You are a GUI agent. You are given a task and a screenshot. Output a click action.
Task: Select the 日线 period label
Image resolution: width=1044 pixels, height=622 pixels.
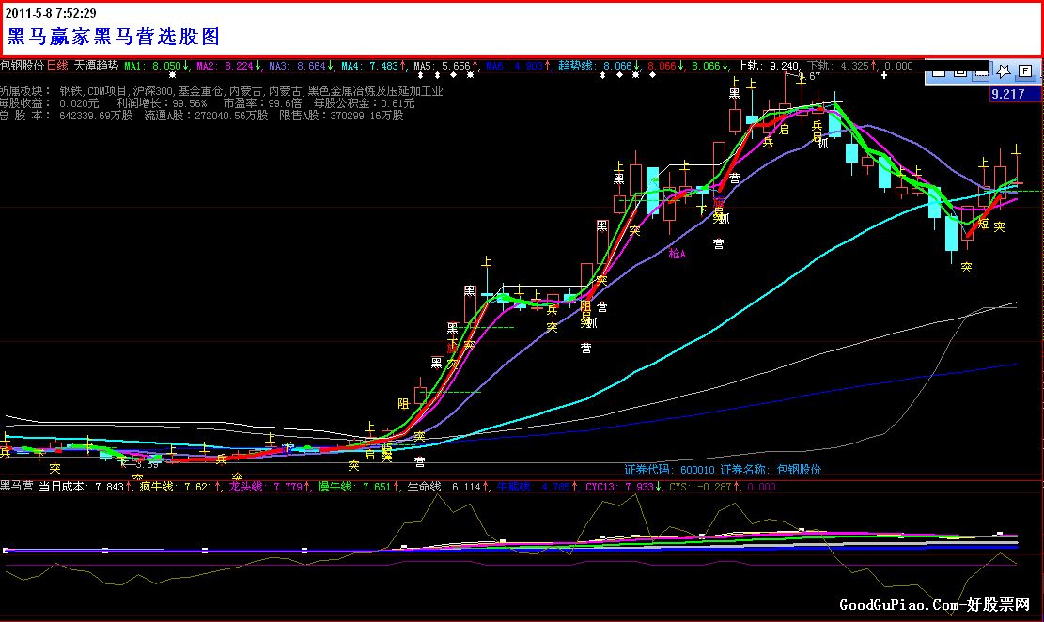(57, 66)
